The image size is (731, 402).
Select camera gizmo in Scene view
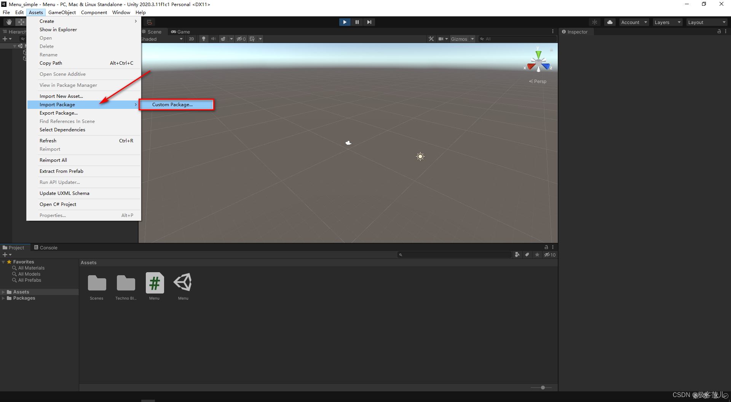coord(348,143)
